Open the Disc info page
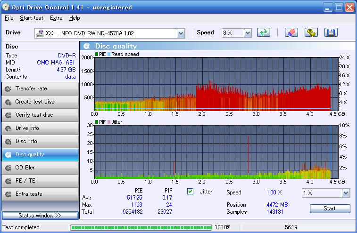Viewport: 357px width, 233px height. [40, 142]
